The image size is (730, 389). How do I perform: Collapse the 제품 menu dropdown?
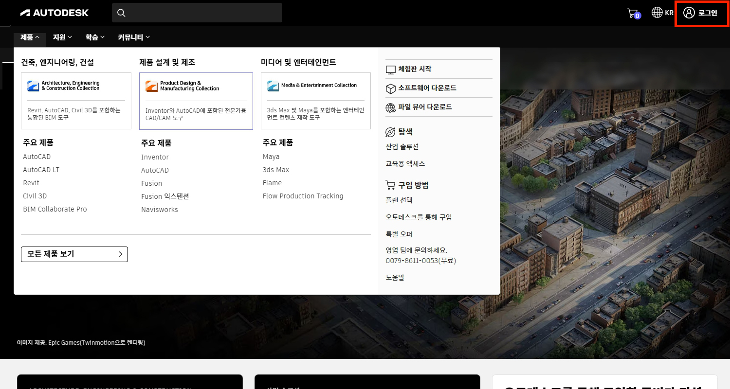(30, 37)
